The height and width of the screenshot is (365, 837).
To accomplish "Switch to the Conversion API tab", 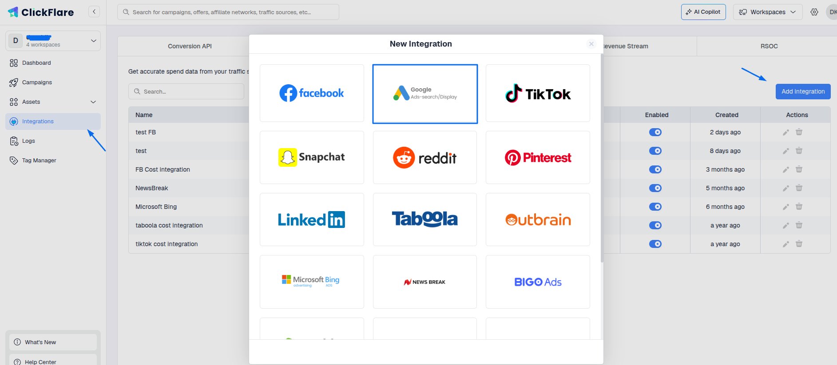I will 190,46.
